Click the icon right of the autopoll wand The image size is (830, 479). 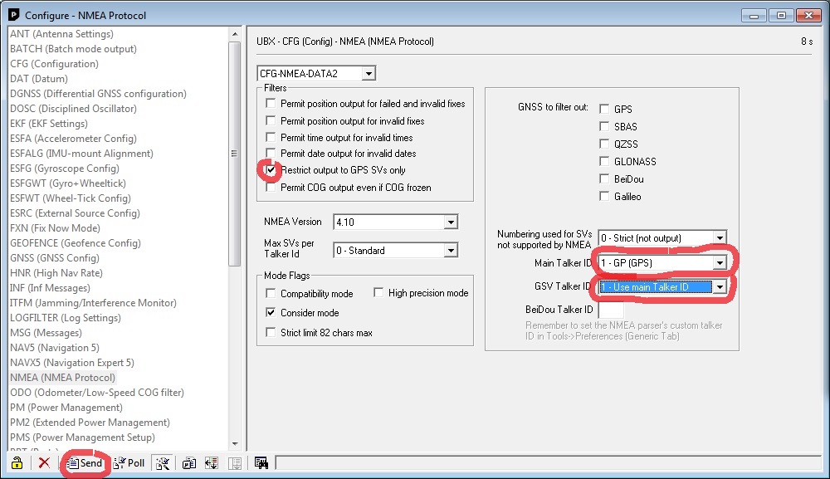pos(189,463)
